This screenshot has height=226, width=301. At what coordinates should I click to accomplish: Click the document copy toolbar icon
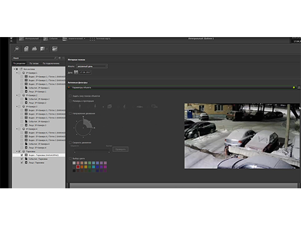coord(26,49)
